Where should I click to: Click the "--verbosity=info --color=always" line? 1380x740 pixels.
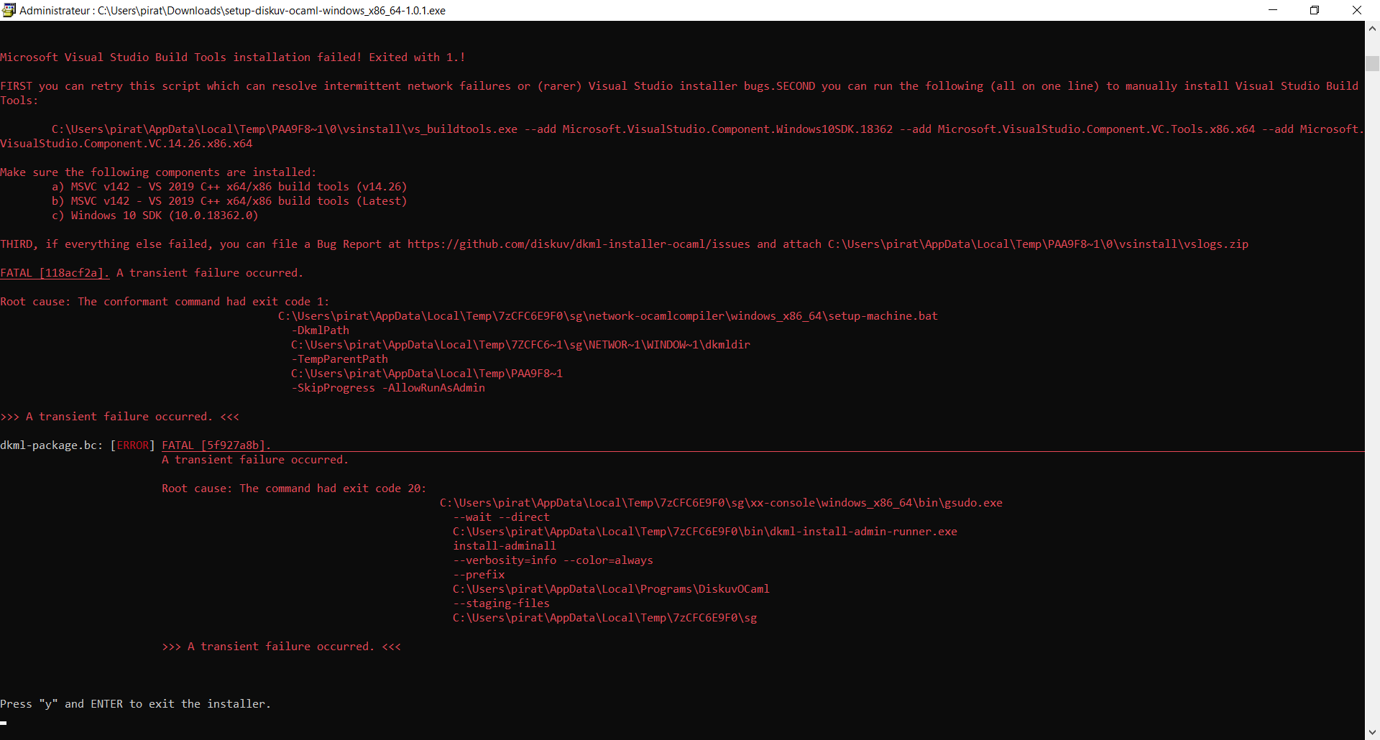(553, 560)
